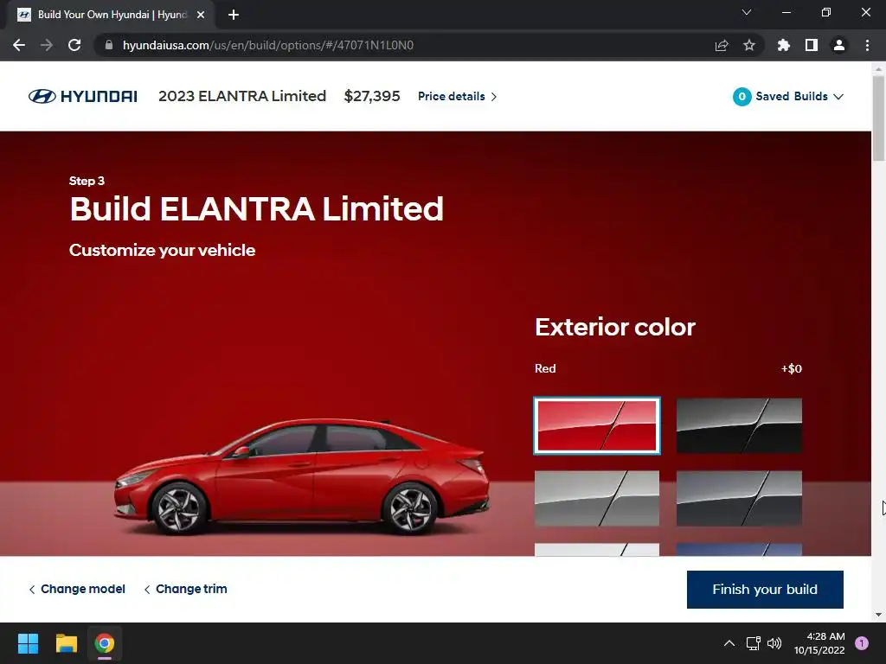The height and width of the screenshot is (664, 886).
Task: Click the scrollbar down arrow
Action: click(878, 615)
